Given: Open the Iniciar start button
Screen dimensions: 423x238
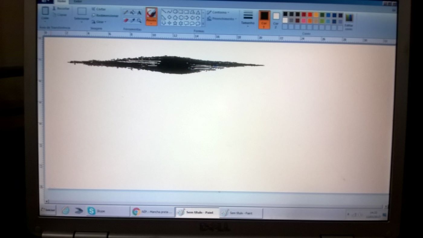Looking at the screenshot, I should pos(48,210).
